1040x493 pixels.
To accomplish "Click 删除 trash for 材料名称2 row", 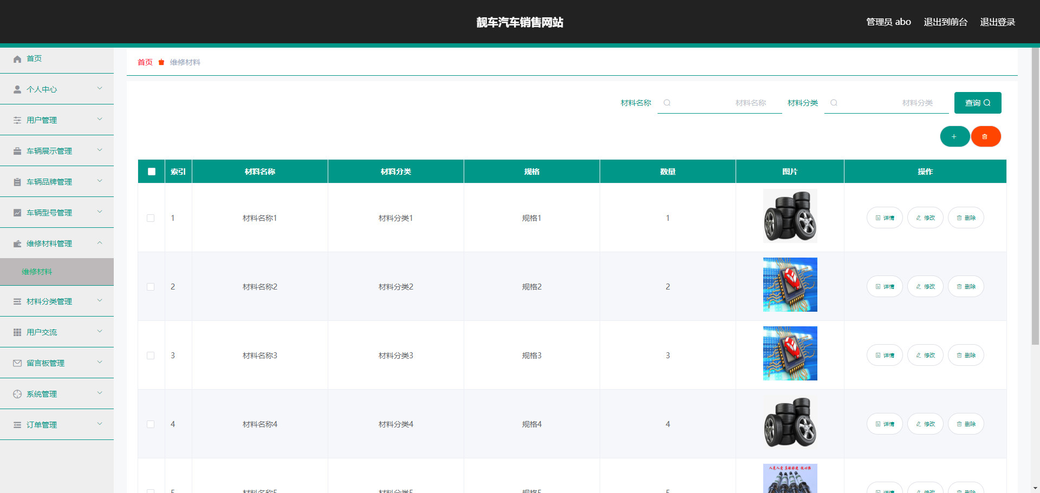I will pyautogui.click(x=966, y=286).
